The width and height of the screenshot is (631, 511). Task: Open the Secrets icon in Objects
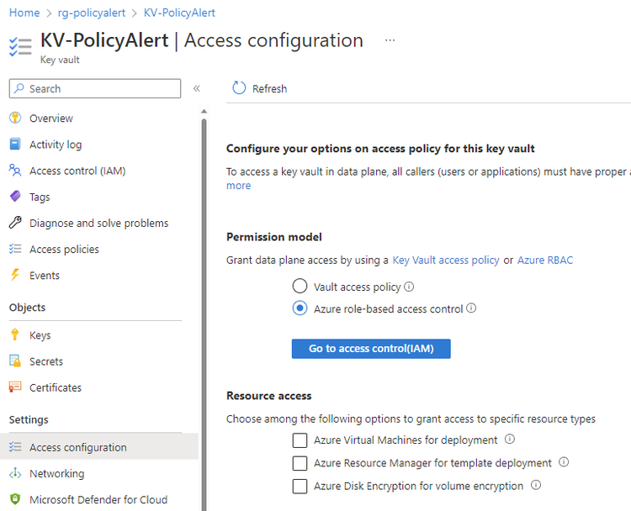[15, 361]
